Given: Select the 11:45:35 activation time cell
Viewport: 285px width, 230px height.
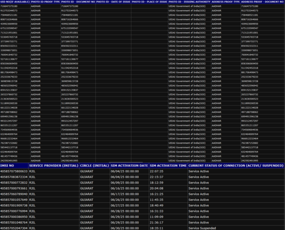Looking at the screenshot, I should [x=156, y=200].
